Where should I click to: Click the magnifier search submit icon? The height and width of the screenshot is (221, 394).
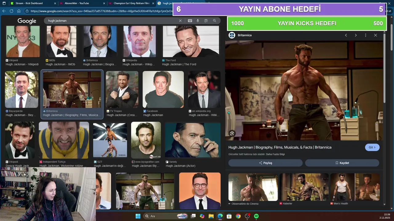[x=215, y=21]
